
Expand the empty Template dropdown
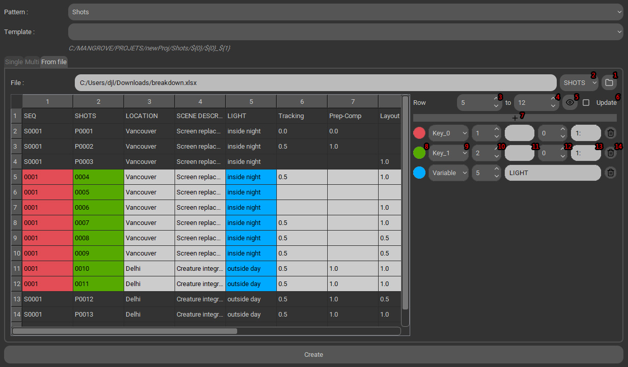coord(345,32)
